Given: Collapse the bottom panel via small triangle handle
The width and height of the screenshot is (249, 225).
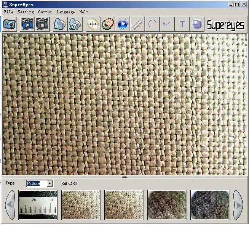Looking at the screenshot, I should [125, 177].
